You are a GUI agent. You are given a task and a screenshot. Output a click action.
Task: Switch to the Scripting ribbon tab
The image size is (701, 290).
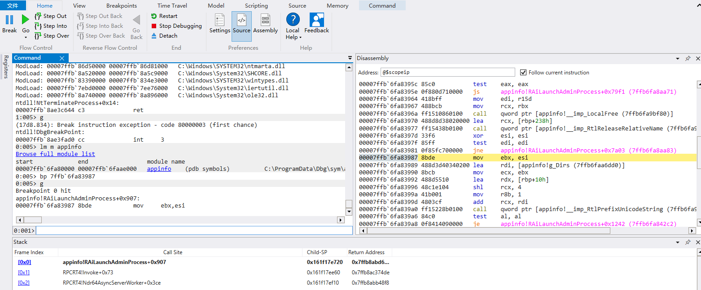click(x=256, y=6)
